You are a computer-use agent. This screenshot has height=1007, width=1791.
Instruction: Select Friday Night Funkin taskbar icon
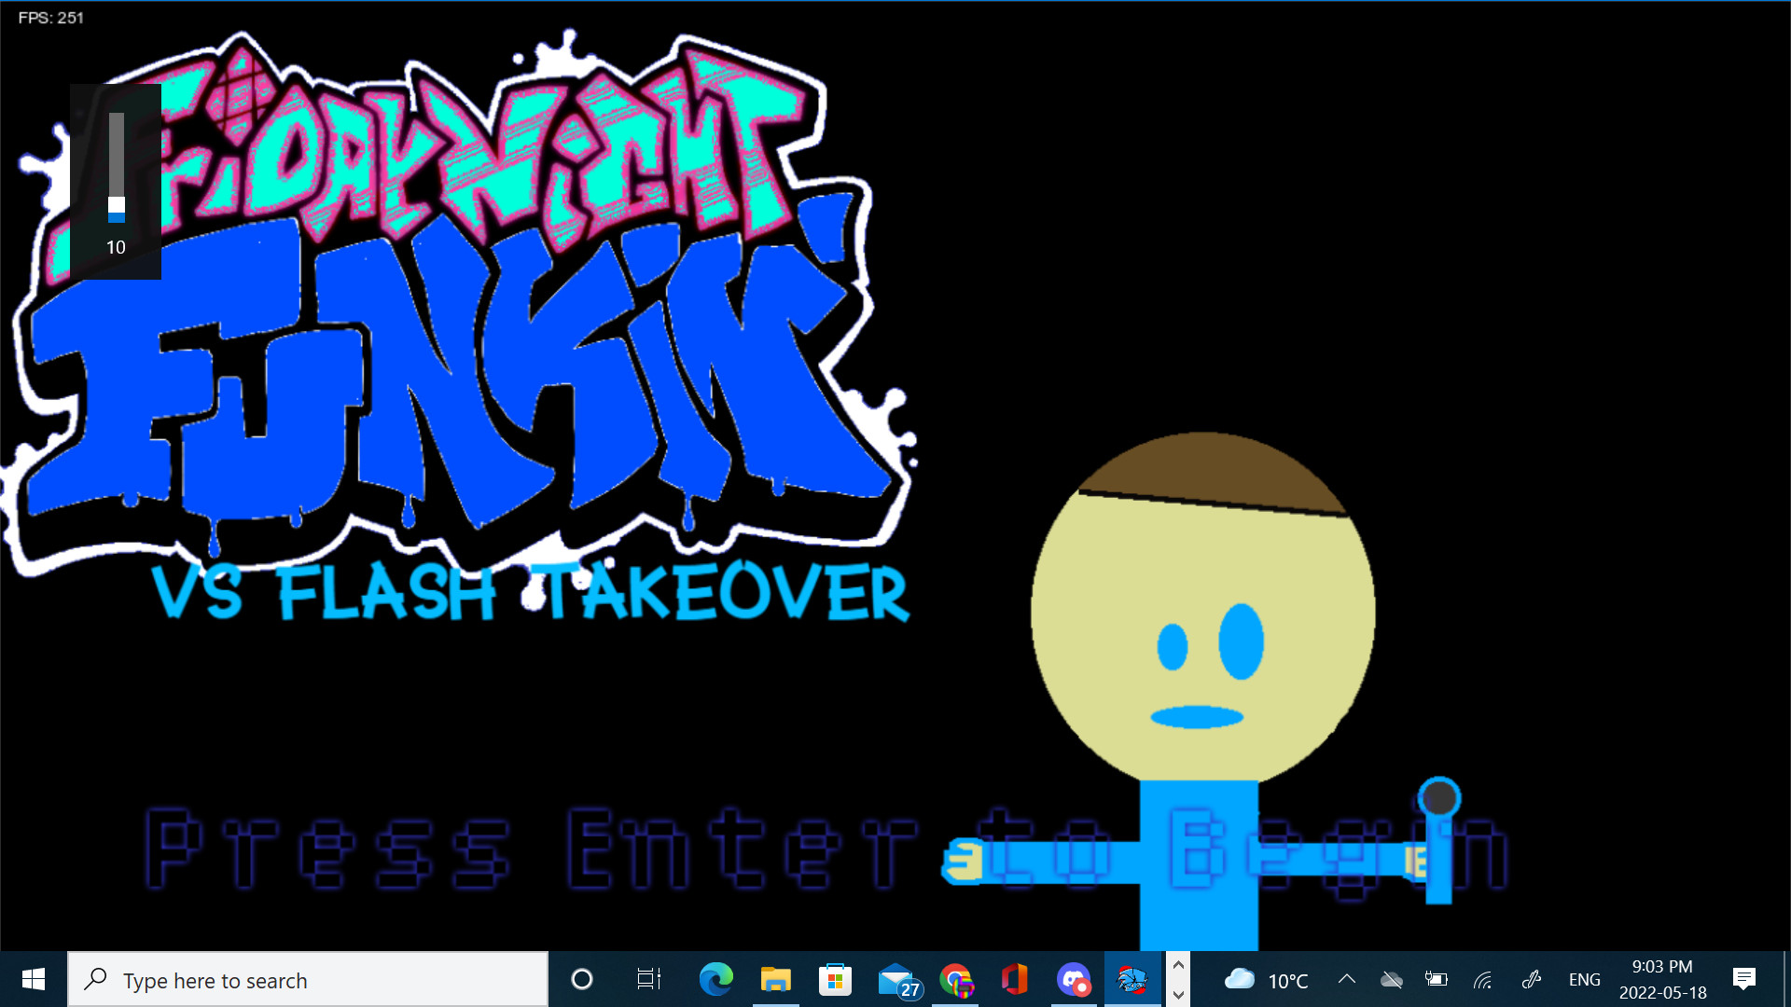tap(1132, 979)
